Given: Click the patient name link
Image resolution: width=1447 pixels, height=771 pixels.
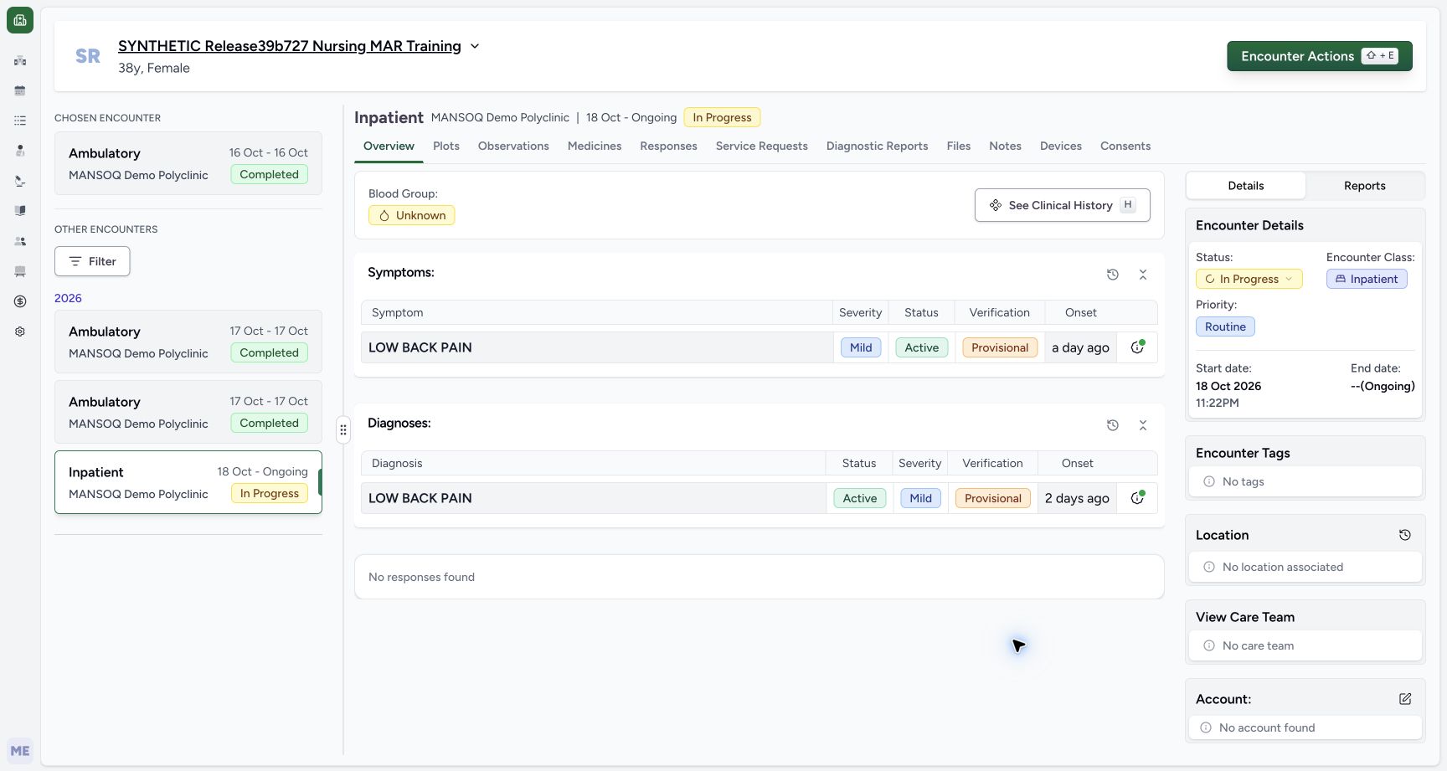Looking at the screenshot, I should 290,46.
